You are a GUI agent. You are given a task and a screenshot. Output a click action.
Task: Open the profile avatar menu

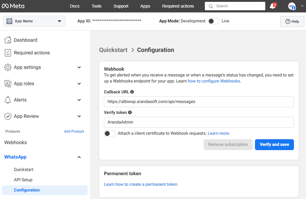click(x=292, y=6)
